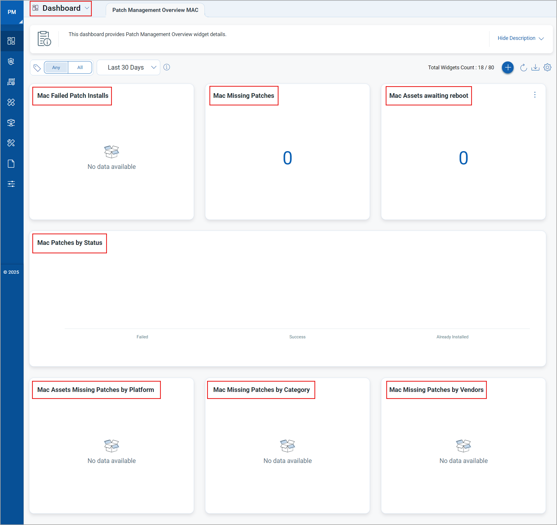Image resolution: width=557 pixels, height=525 pixels.
Task: Click the Success axis label
Action: (x=297, y=337)
